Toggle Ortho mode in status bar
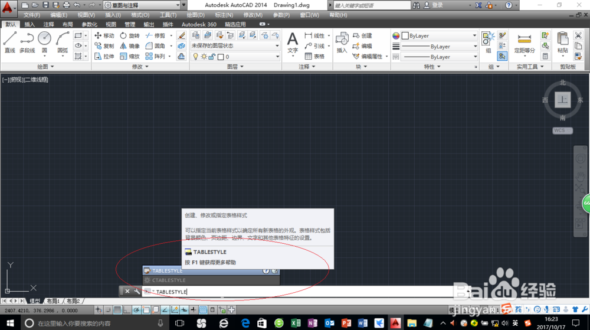The image size is (590, 330). click(x=127, y=310)
